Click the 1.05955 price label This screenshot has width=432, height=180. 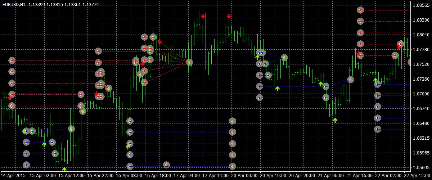pyautogui.click(x=421, y=153)
